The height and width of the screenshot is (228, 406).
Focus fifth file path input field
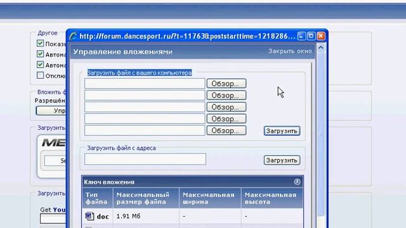pos(145,130)
